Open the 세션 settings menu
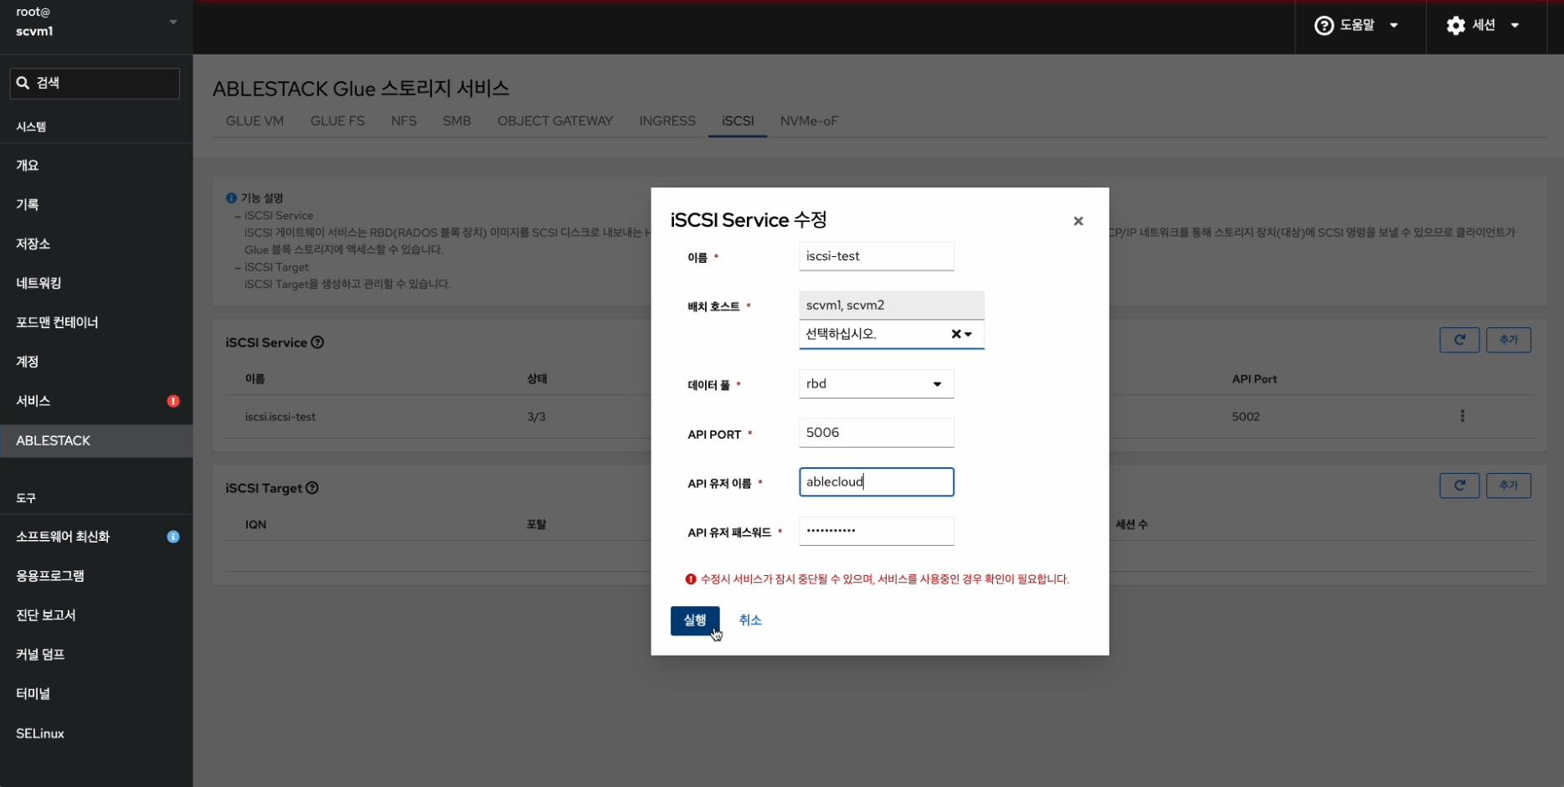Viewport: 1564px width, 787px height. click(x=1483, y=25)
